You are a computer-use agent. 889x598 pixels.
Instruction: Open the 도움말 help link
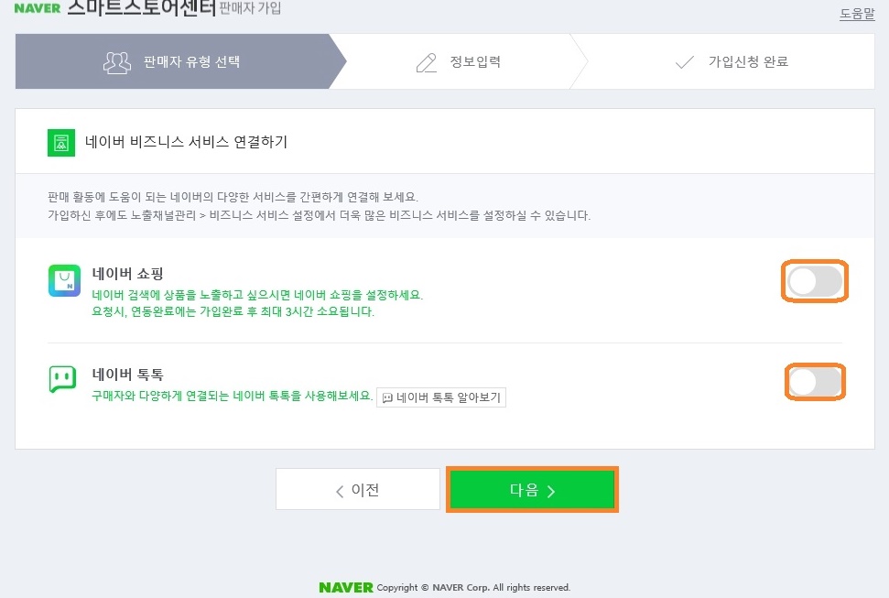[x=857, y=14]
